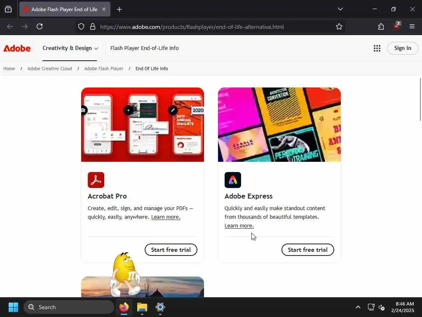This screenshot has height=317, width=422.
Task: Select the Adobe Express heading
Action: tap(249, 196)
